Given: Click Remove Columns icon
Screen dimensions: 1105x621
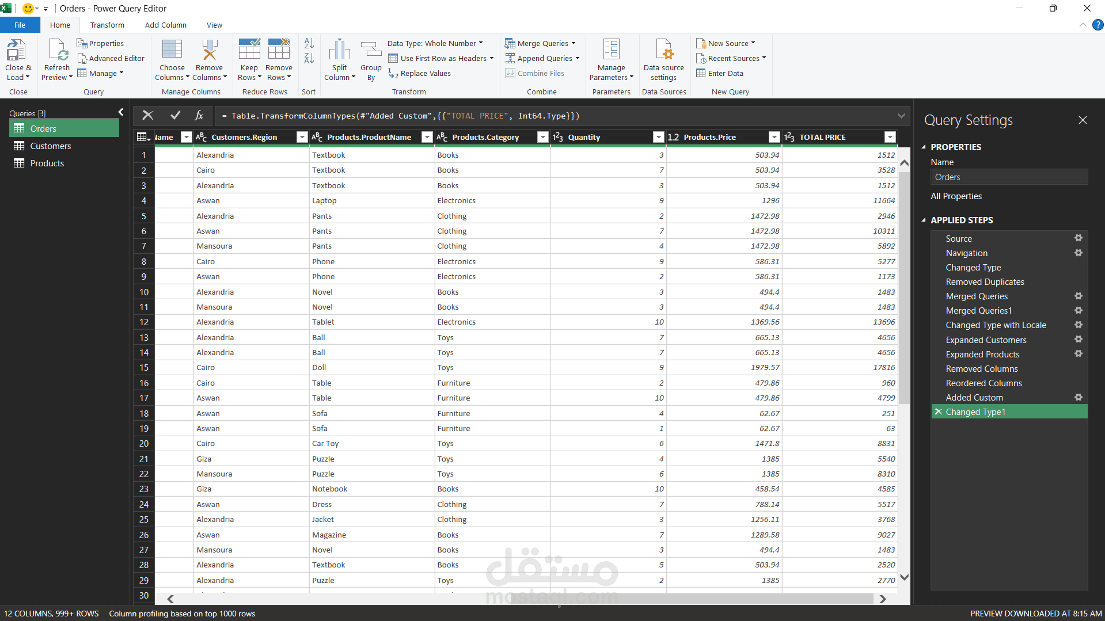Looking at the screenshot, I should pyautogui.click(x=209, y=49).
